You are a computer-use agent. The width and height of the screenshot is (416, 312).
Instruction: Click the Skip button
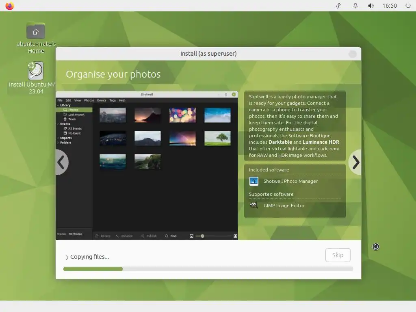pos(338,255)
